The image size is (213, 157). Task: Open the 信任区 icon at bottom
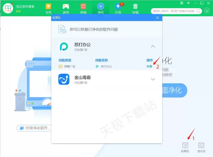coord(201,147)
